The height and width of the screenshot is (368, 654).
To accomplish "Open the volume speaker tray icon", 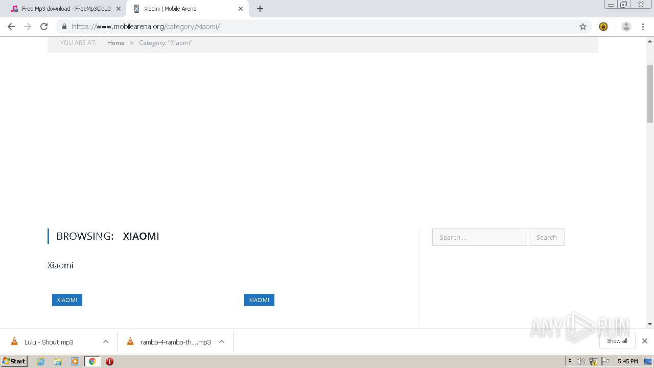I will [x=581, y=361].
